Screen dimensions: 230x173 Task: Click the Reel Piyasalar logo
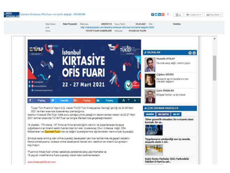point(11,15)
